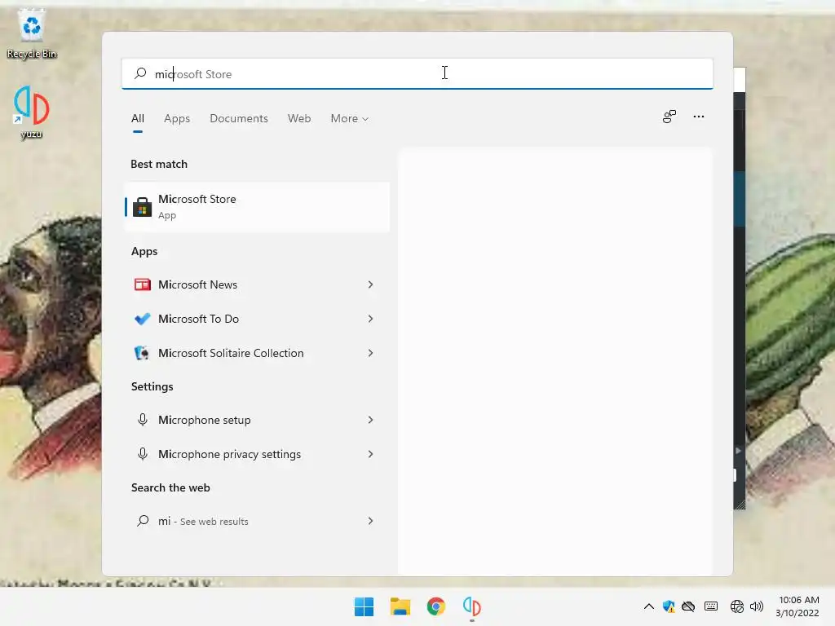The image size is (835, 626).
Task: Click the Microsoft To Do checkmark icon
Action: coord(142,319)
